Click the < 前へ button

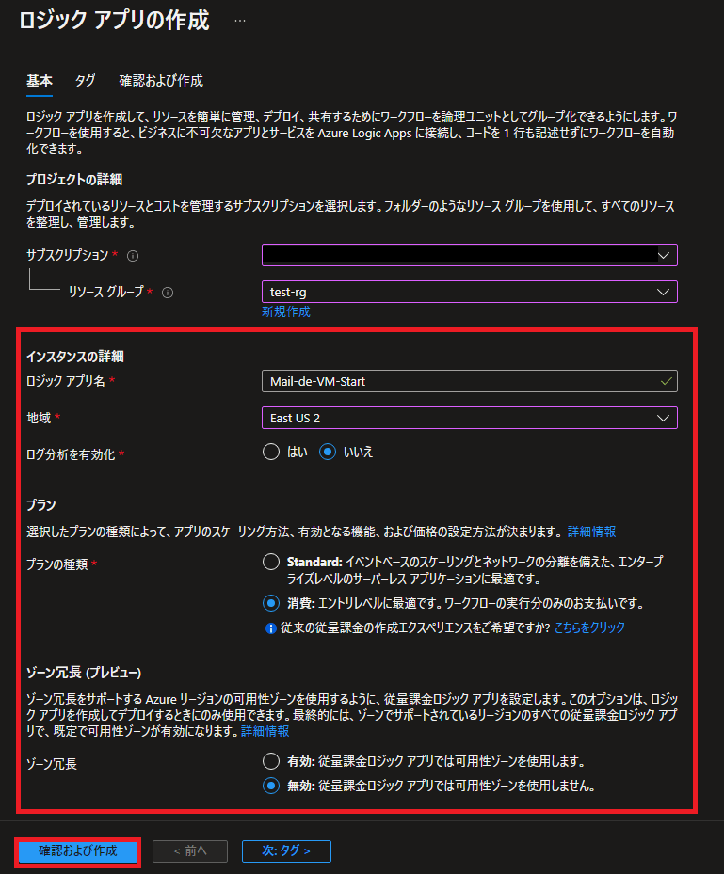click(x=190, y=851)
